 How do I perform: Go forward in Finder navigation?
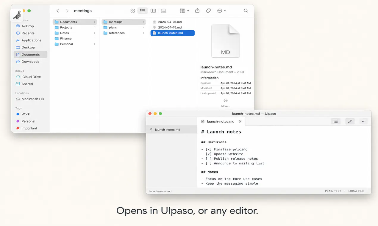(67, 11)
